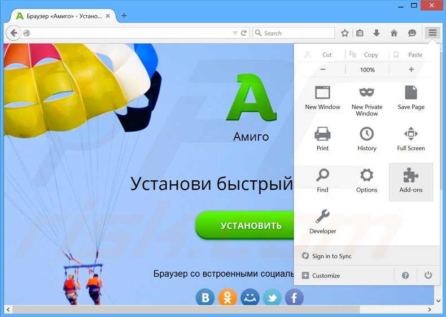The width and height of the screenshot is (446, 317).
Task: Click the Cut button in menu
Action: coord(322,54)
